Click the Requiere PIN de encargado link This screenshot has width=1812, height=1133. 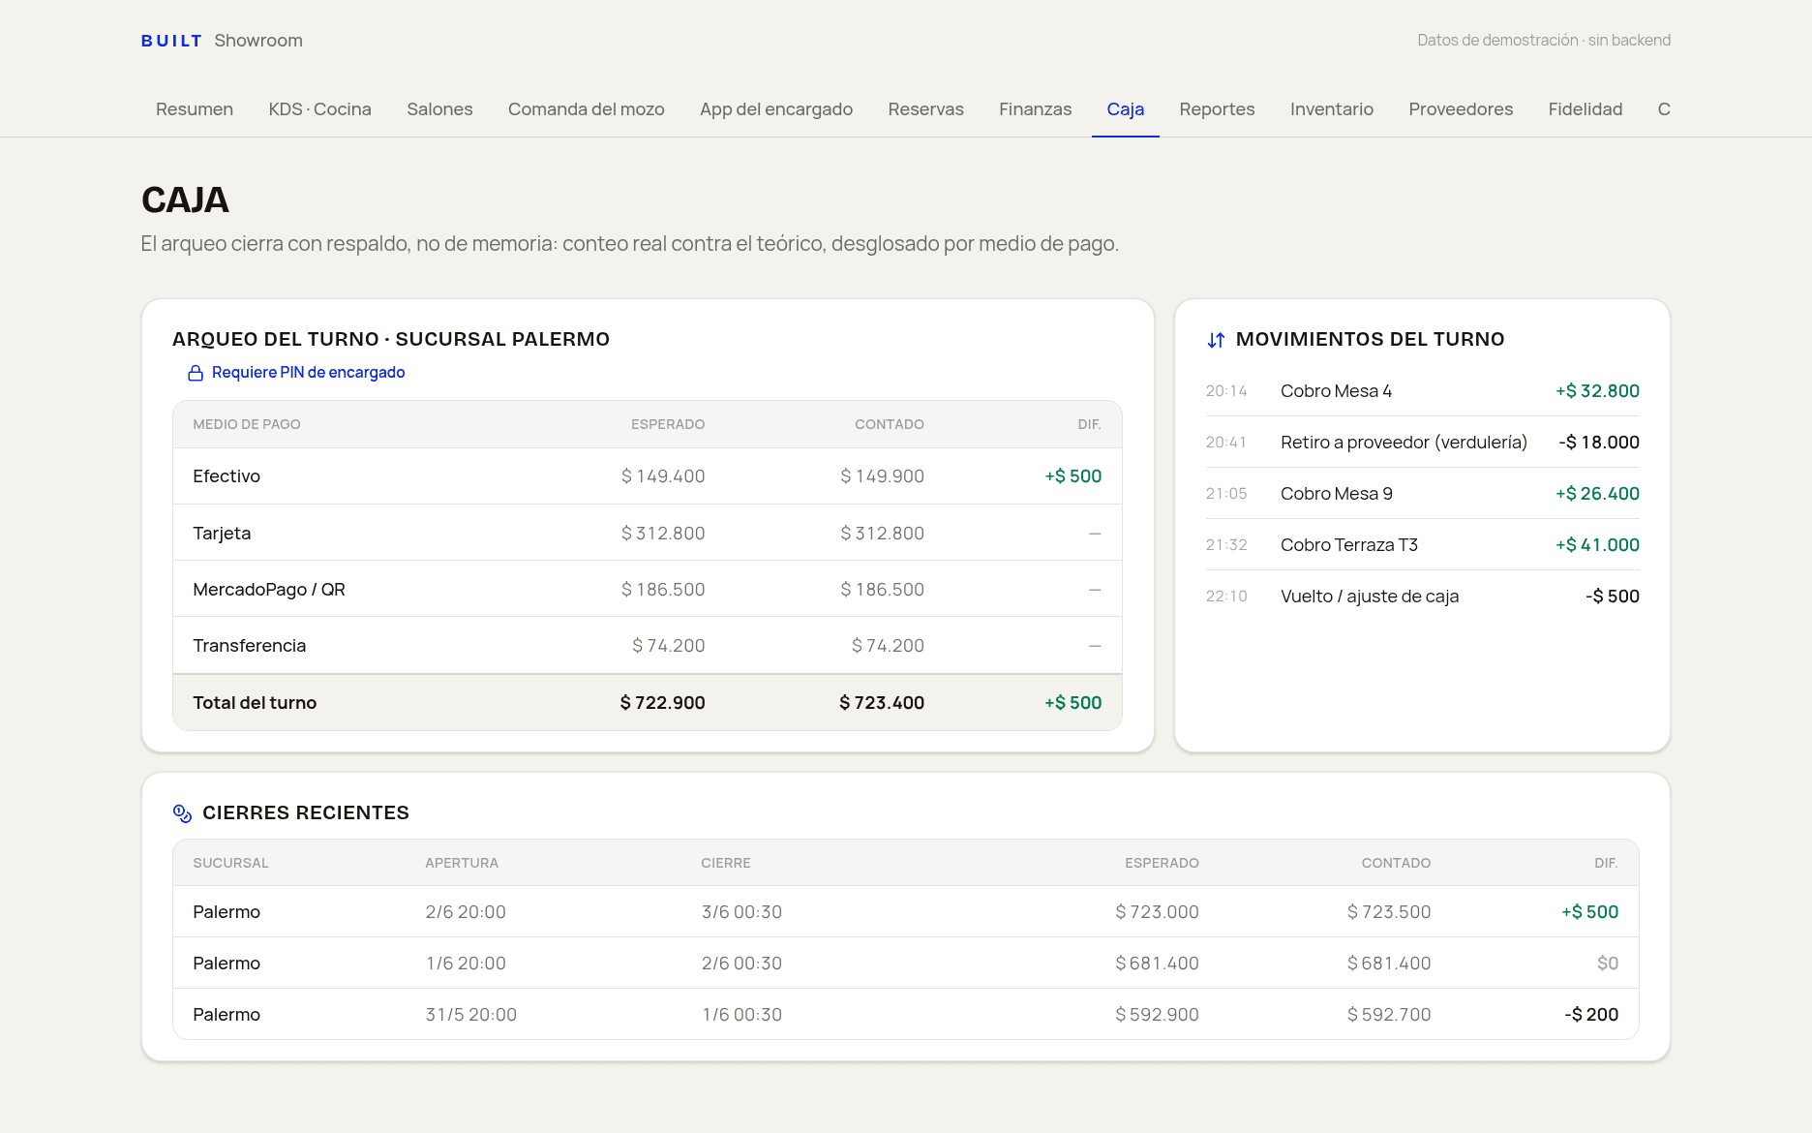click(308, 373)
